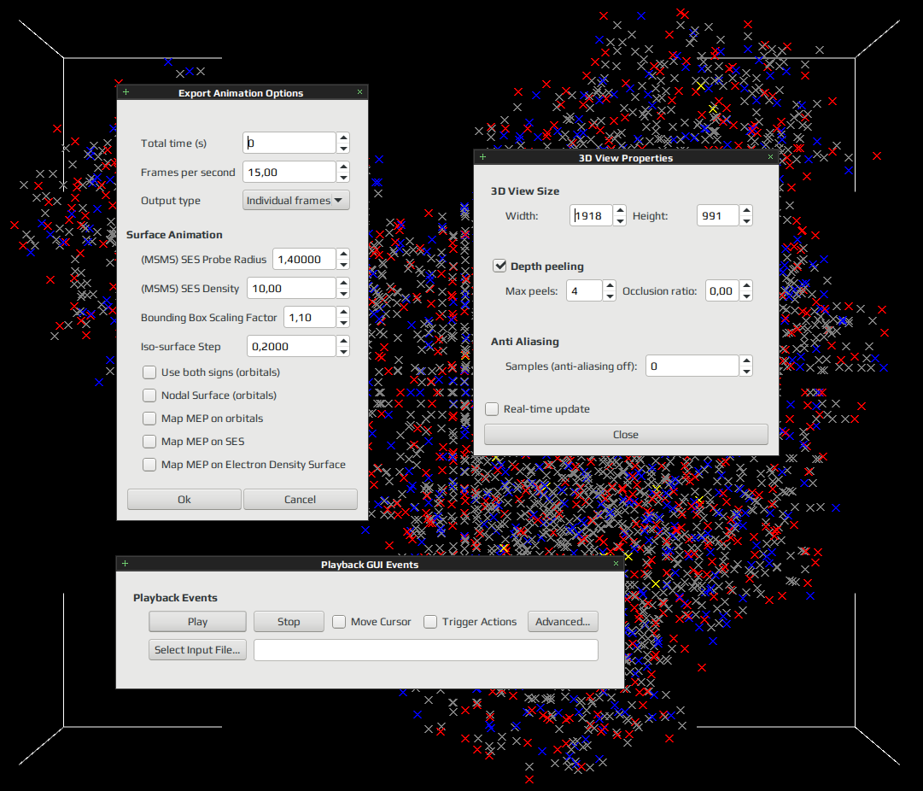Click into the Total time (s) field
This screenshot has width=923, height=791.
pyautogui.click(x=289, y=143)
